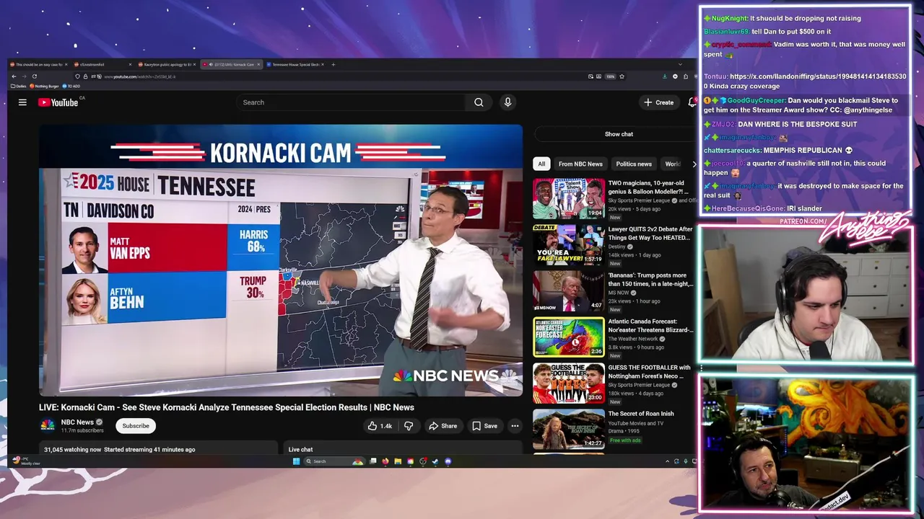Show hidden system tray icons chevron
The height and width of the screenshot is (519, 924).
[x=667, y=461]
